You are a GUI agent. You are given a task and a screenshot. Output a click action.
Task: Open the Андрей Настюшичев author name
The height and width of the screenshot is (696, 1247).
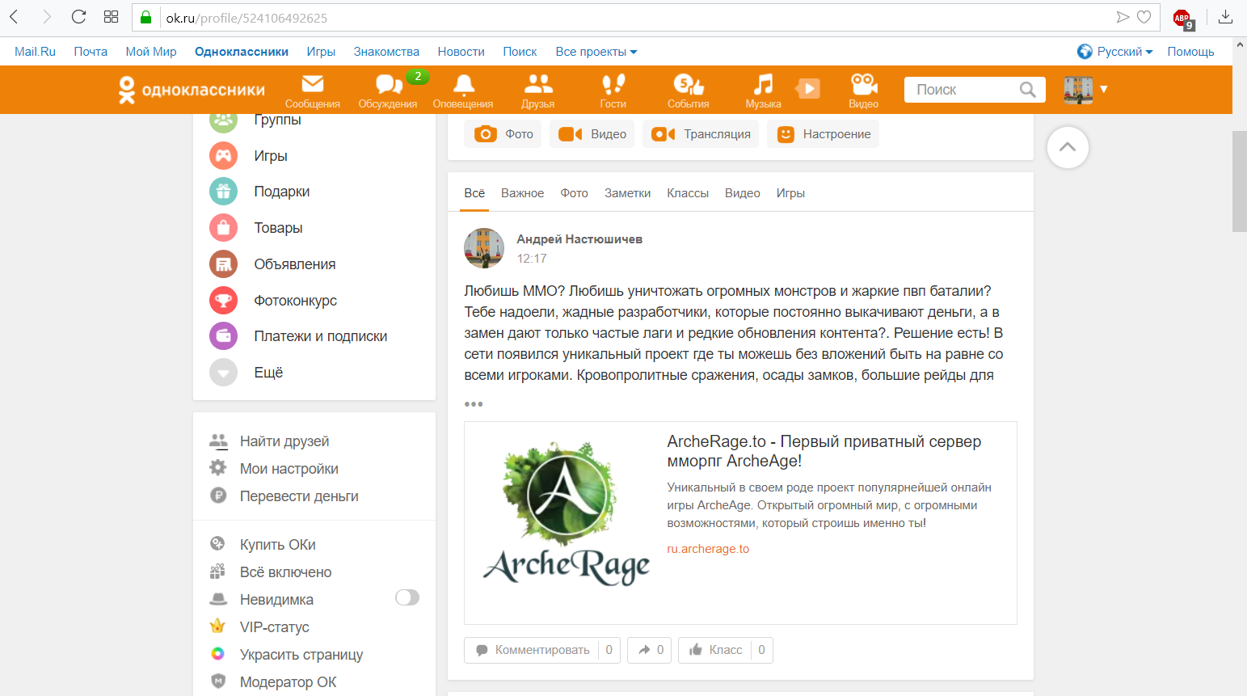coord(579,239)
